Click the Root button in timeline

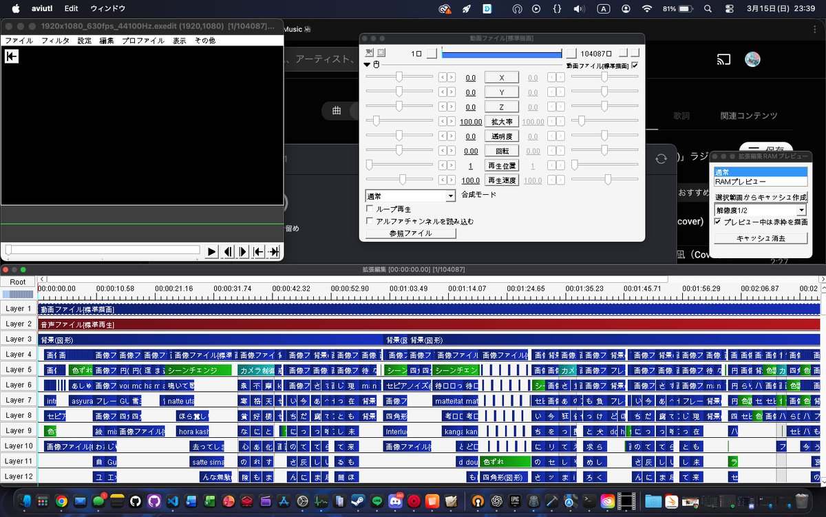[x=18, y=282]
